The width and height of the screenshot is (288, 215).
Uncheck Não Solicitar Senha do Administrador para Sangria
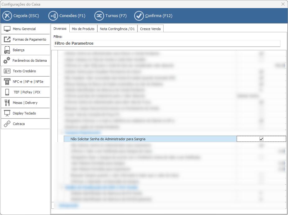click(261, 139)
